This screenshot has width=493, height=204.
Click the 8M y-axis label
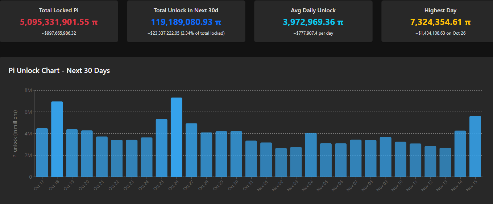click(28, 90)
